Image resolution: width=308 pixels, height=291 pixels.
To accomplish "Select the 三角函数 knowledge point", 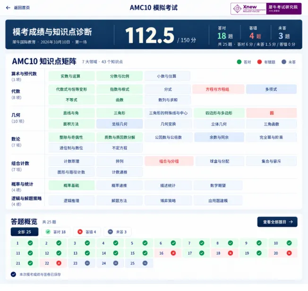I will (x=271, y=124).
